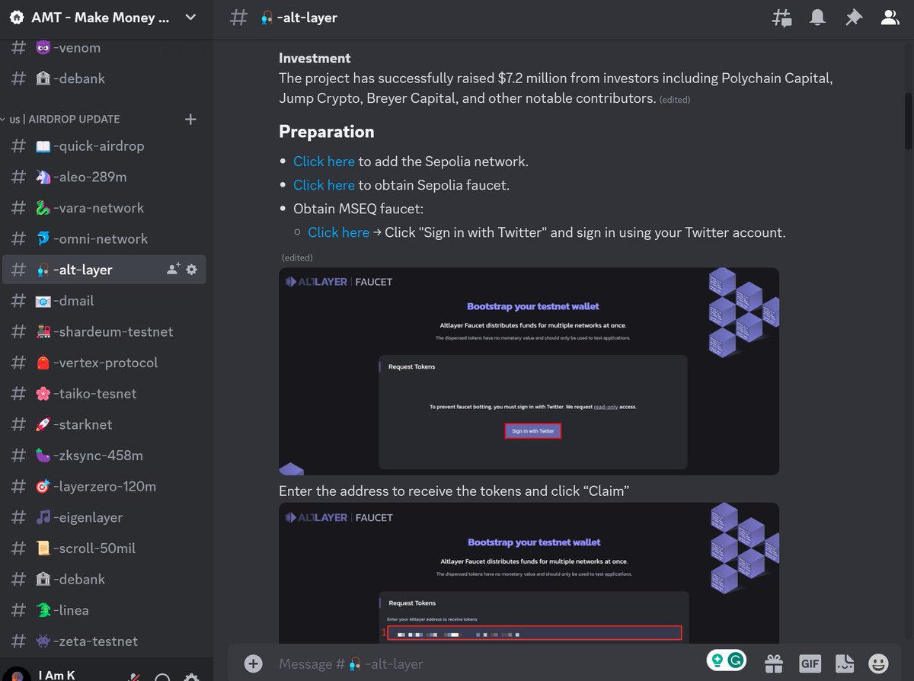Viewport: 914px width, 681px height.
Task: Open the debank channel below venom
Action: 104,78
